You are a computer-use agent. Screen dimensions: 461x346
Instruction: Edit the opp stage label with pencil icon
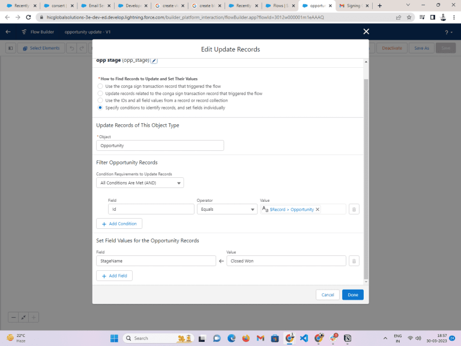[x=154, y=60]
